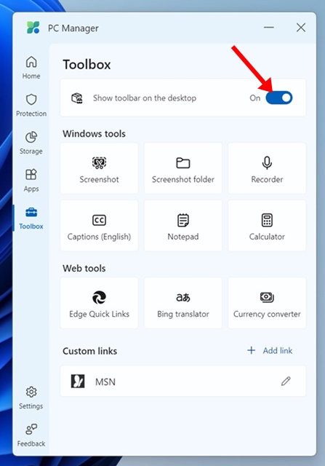Screen dimensions: 325x466
Task: Open Edge Quick Links tile
Action: coord(99,303)
